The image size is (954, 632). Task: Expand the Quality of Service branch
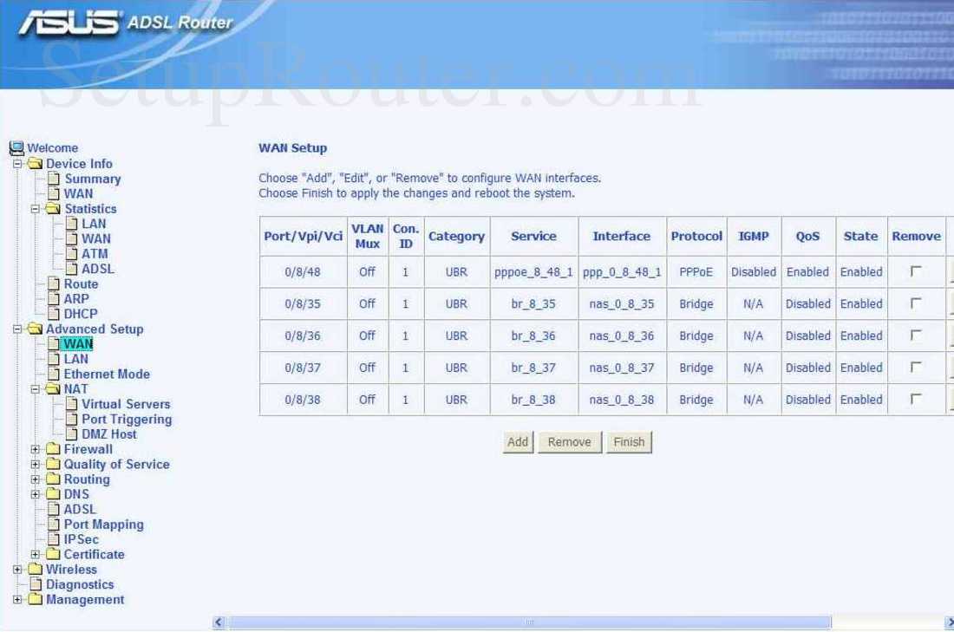pyautogui.click(x=35, y=464)
